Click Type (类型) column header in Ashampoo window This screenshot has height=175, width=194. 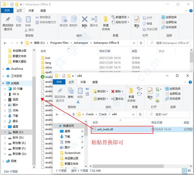point(135,51)
